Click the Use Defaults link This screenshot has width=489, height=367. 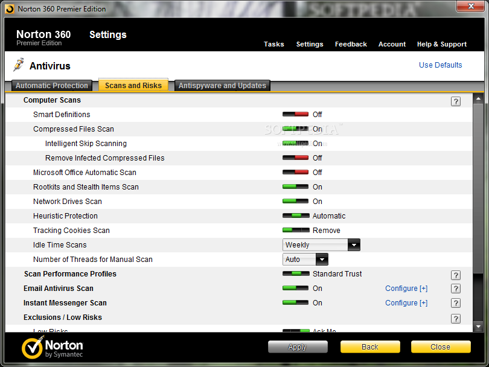tap(440, 65)
